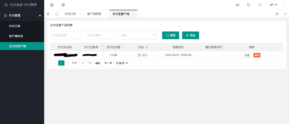
Task: Click the 共 1 条 total count text
Action: (x=108, y=63)
